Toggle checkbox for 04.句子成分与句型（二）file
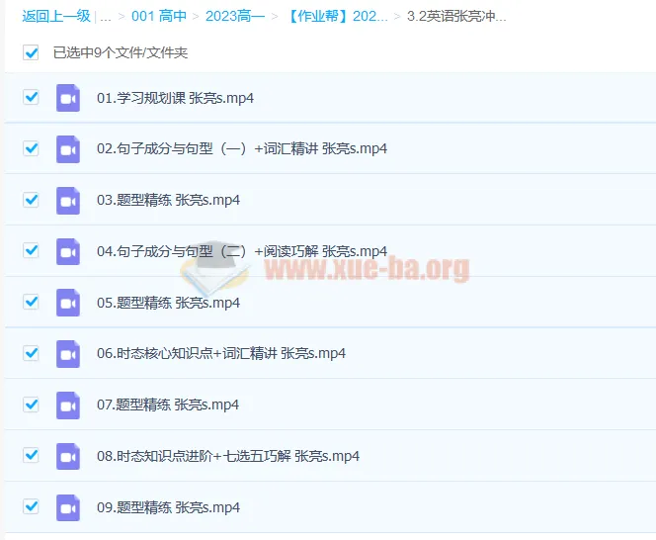The height and width of the screenshot is (540, 656). point(31,251)
